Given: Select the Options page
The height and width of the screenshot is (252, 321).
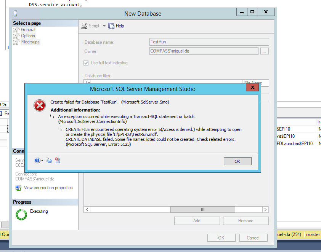Looking at the screenshot, I should click(x=28, y=36).
